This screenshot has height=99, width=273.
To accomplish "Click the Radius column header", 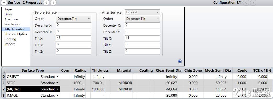I will (80, 70).
